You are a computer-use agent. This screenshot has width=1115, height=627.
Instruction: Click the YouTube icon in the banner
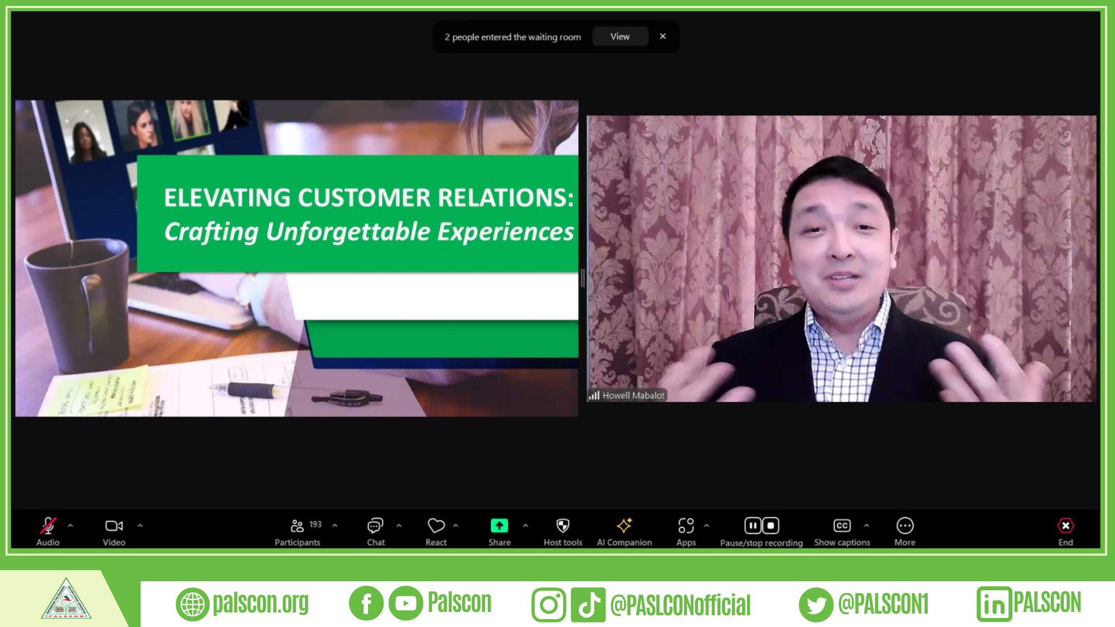coord(406,604)
